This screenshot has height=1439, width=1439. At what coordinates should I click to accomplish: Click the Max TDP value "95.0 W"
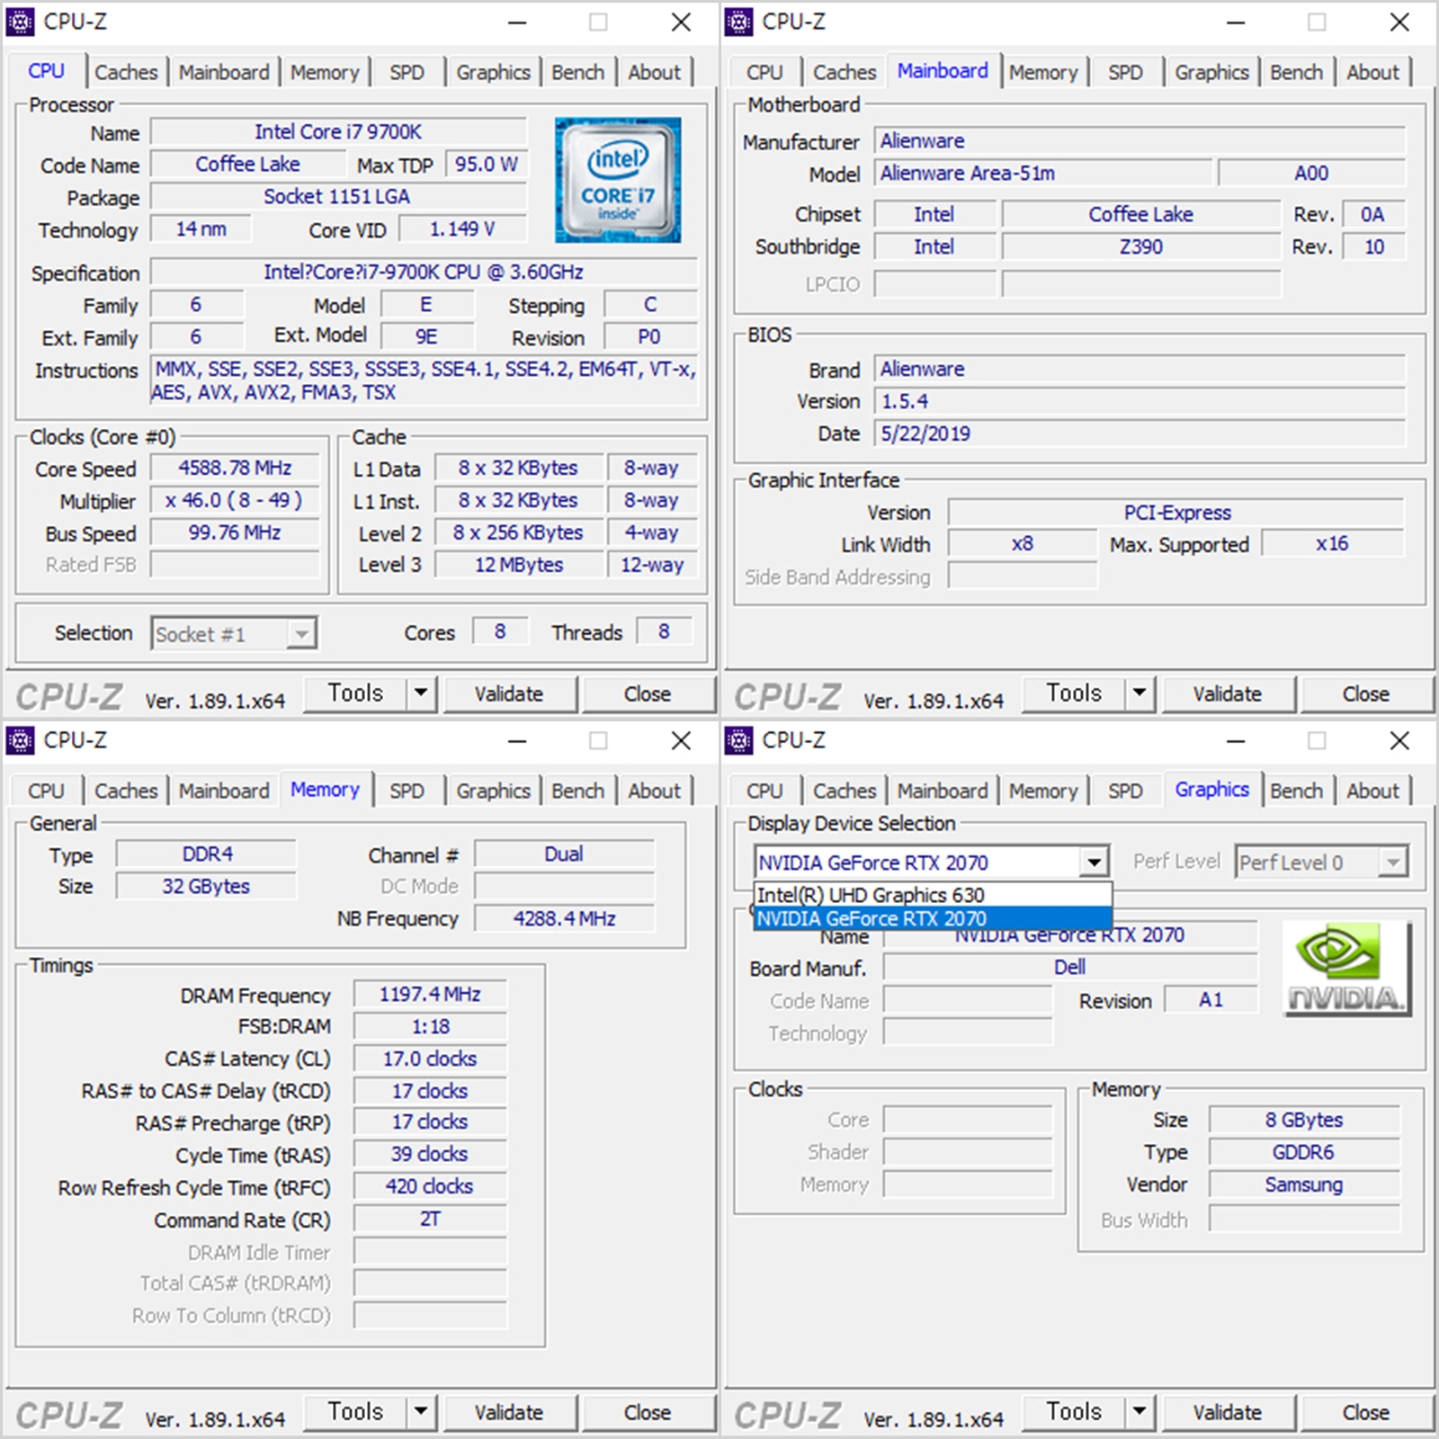coord(486,165)
